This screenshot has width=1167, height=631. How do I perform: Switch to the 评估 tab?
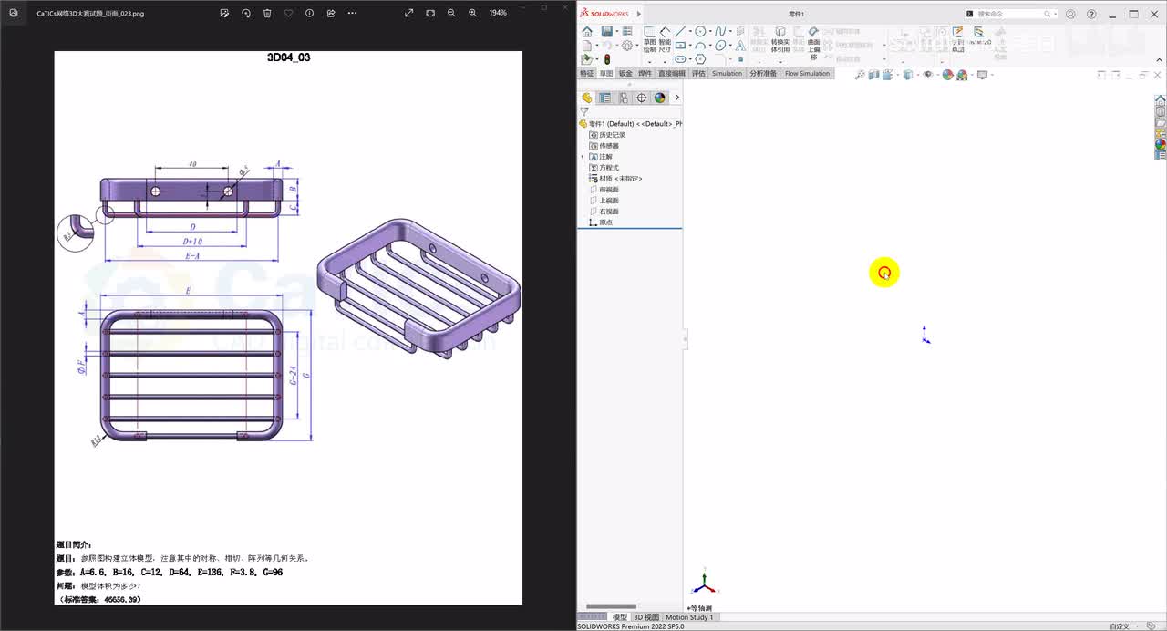click(698, 73)
